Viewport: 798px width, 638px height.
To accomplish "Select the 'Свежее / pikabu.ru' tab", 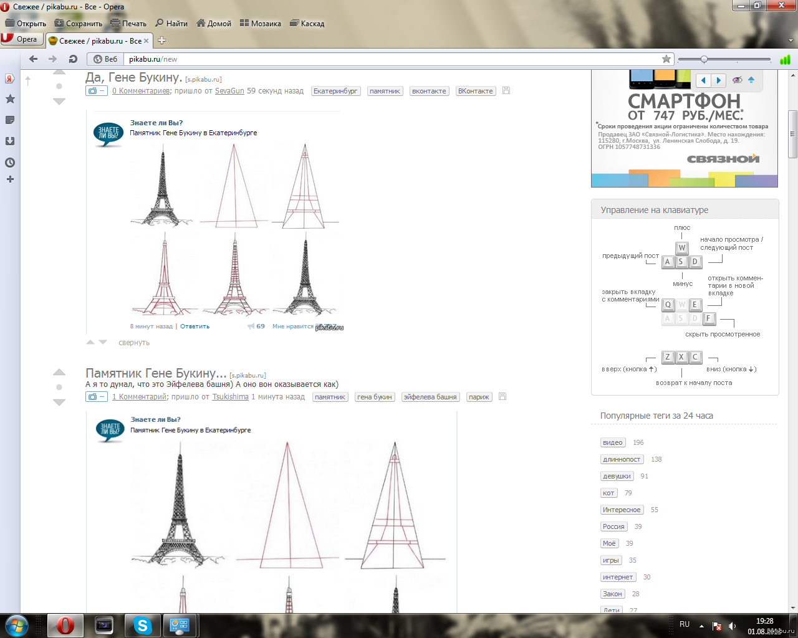I will [x=99, y=41].
